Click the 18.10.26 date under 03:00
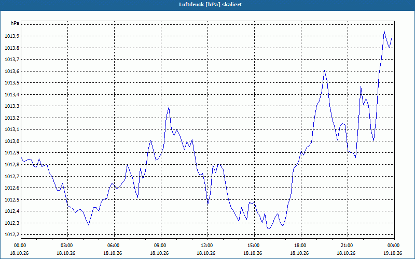Viewport: 415px width, 259px height. coord(66,253)
